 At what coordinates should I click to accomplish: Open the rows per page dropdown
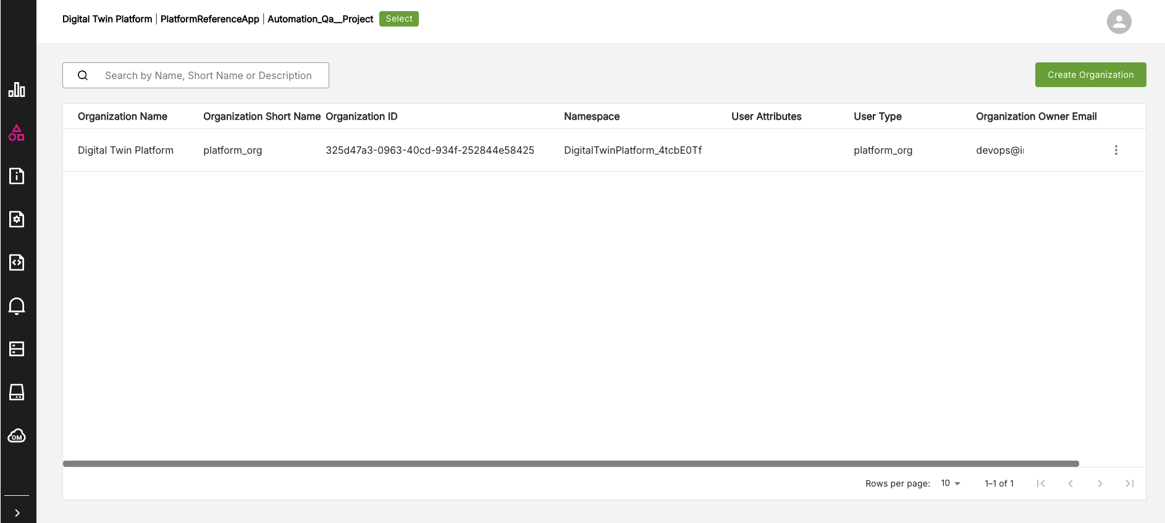[951, 483]
